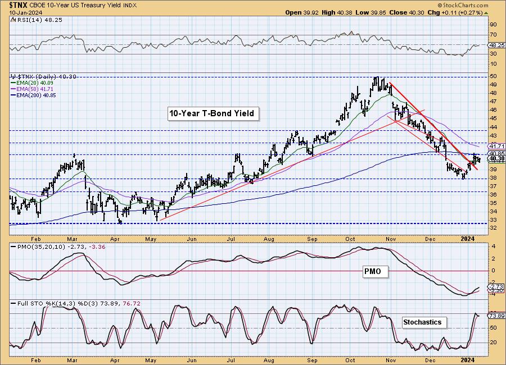Open the StockCharts.com credit text
506x365 pixels.
pyautogui.click(x=463, y=5)
